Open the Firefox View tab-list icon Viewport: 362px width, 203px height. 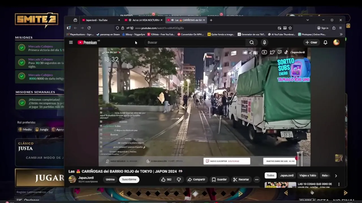click(75, 20)
